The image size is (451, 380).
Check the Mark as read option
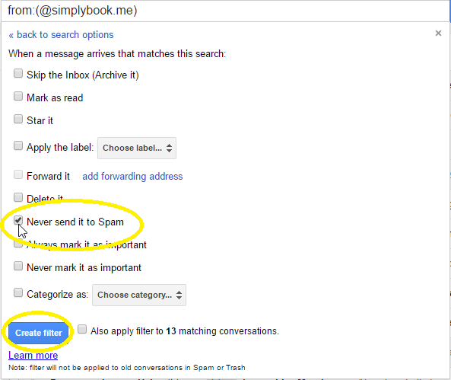click(18, 96)
